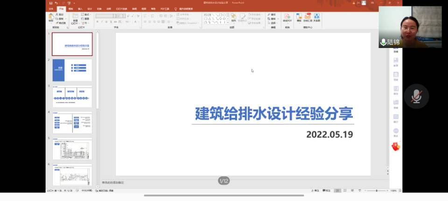Image resolution: width=448 pixels, height=201 pixels.
Task: Switch to the PDF工具 tab
Action: pyautogui.click(x=165, y=9)
